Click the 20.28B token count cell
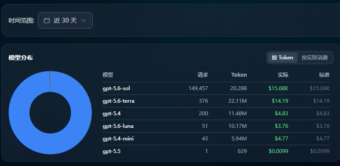The image size is (340, 166). click(239, 88)
